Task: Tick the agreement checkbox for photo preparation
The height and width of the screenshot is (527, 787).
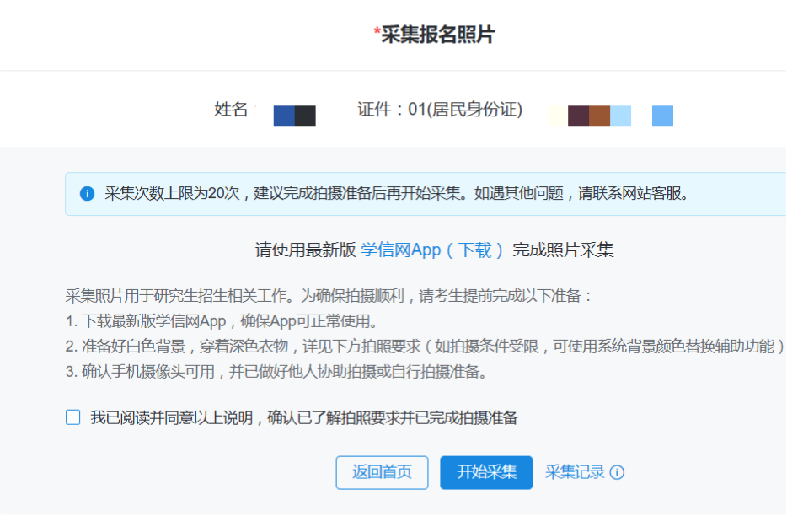Action: [x=72, y=417]
